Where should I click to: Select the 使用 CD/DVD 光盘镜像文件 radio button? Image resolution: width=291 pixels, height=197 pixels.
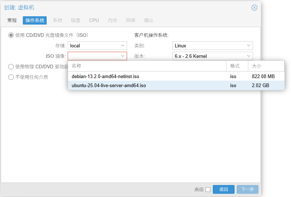click(11, 35)
